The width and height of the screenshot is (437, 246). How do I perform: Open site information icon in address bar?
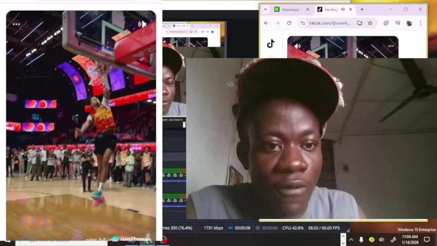pos(303,23)
